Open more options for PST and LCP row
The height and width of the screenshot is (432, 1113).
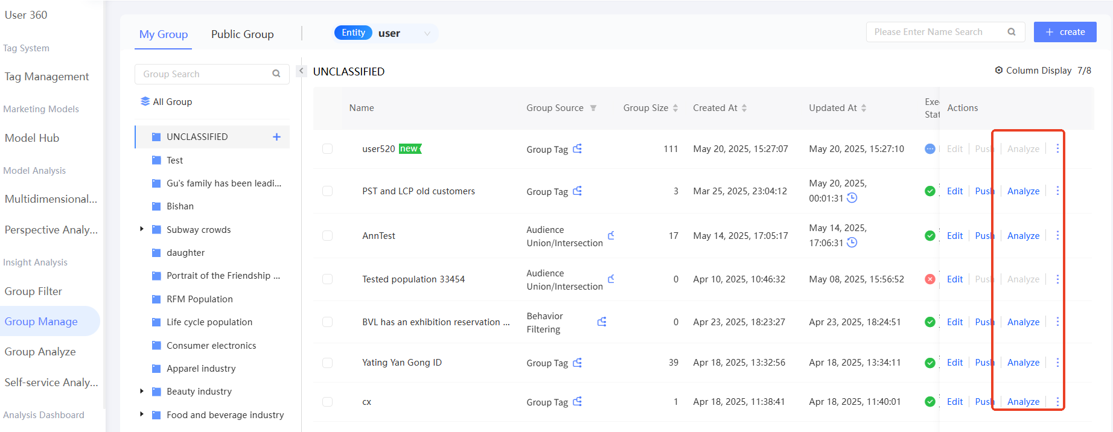1057,191
